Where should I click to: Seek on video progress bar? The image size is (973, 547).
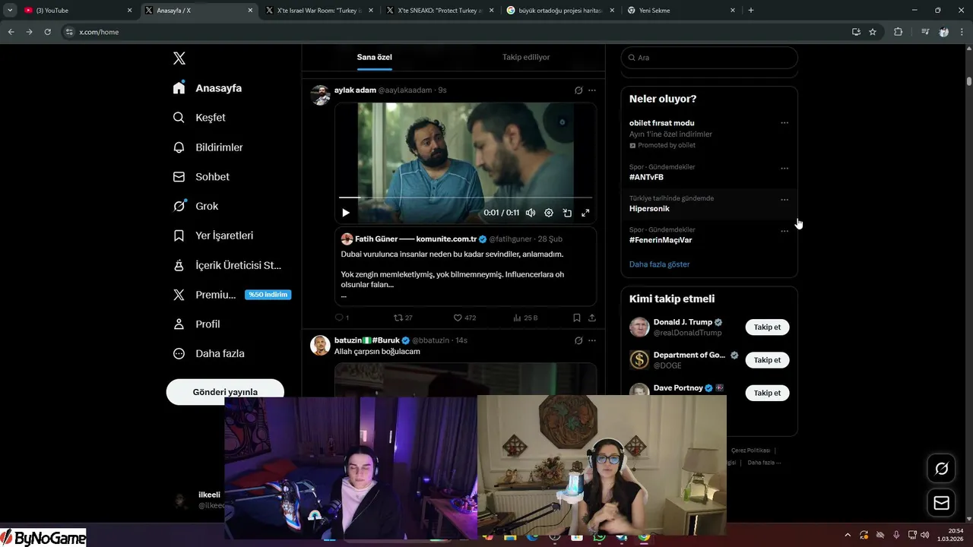click(465, 198)
